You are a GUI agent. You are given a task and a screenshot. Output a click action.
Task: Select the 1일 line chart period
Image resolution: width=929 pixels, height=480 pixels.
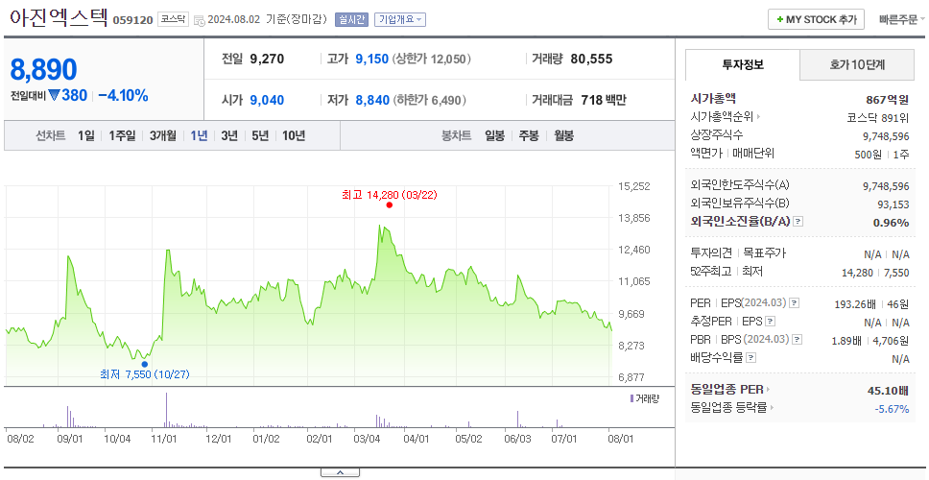coord(86,135)
